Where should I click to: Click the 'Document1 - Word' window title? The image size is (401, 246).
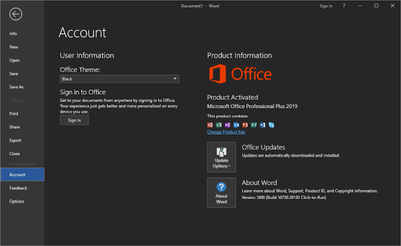point(200,6)
